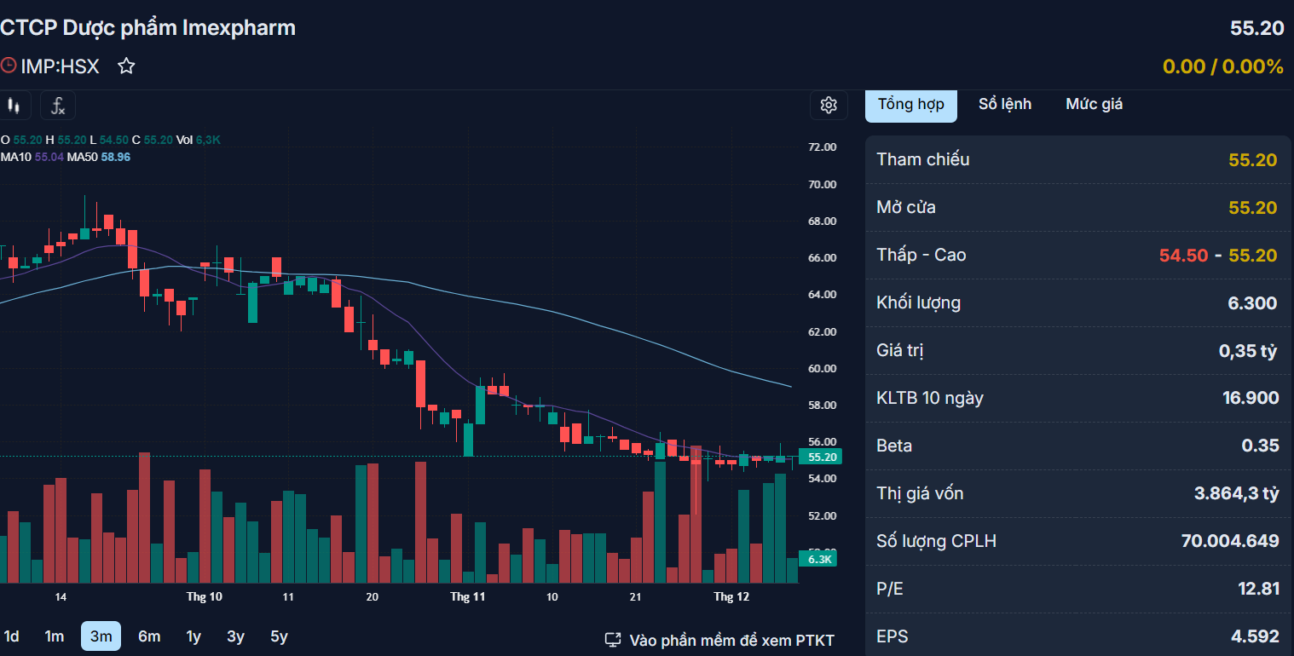
Task: Switch to the Mức giá tab
Action: coord(1094,104)
